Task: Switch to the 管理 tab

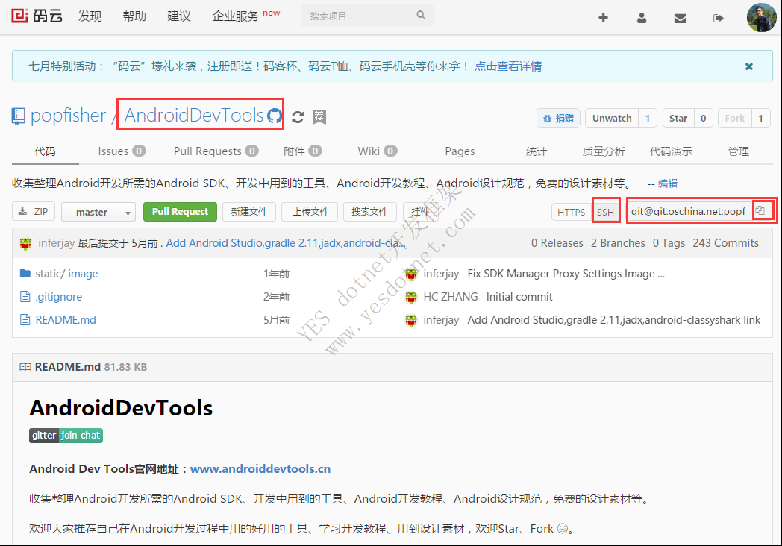Action: (738, 151)
